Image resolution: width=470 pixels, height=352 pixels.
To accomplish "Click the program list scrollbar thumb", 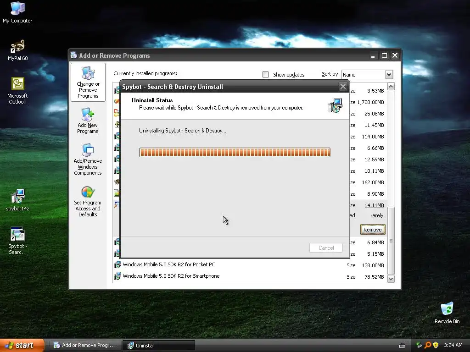I will pyautogui.click(x=391, y=241).
